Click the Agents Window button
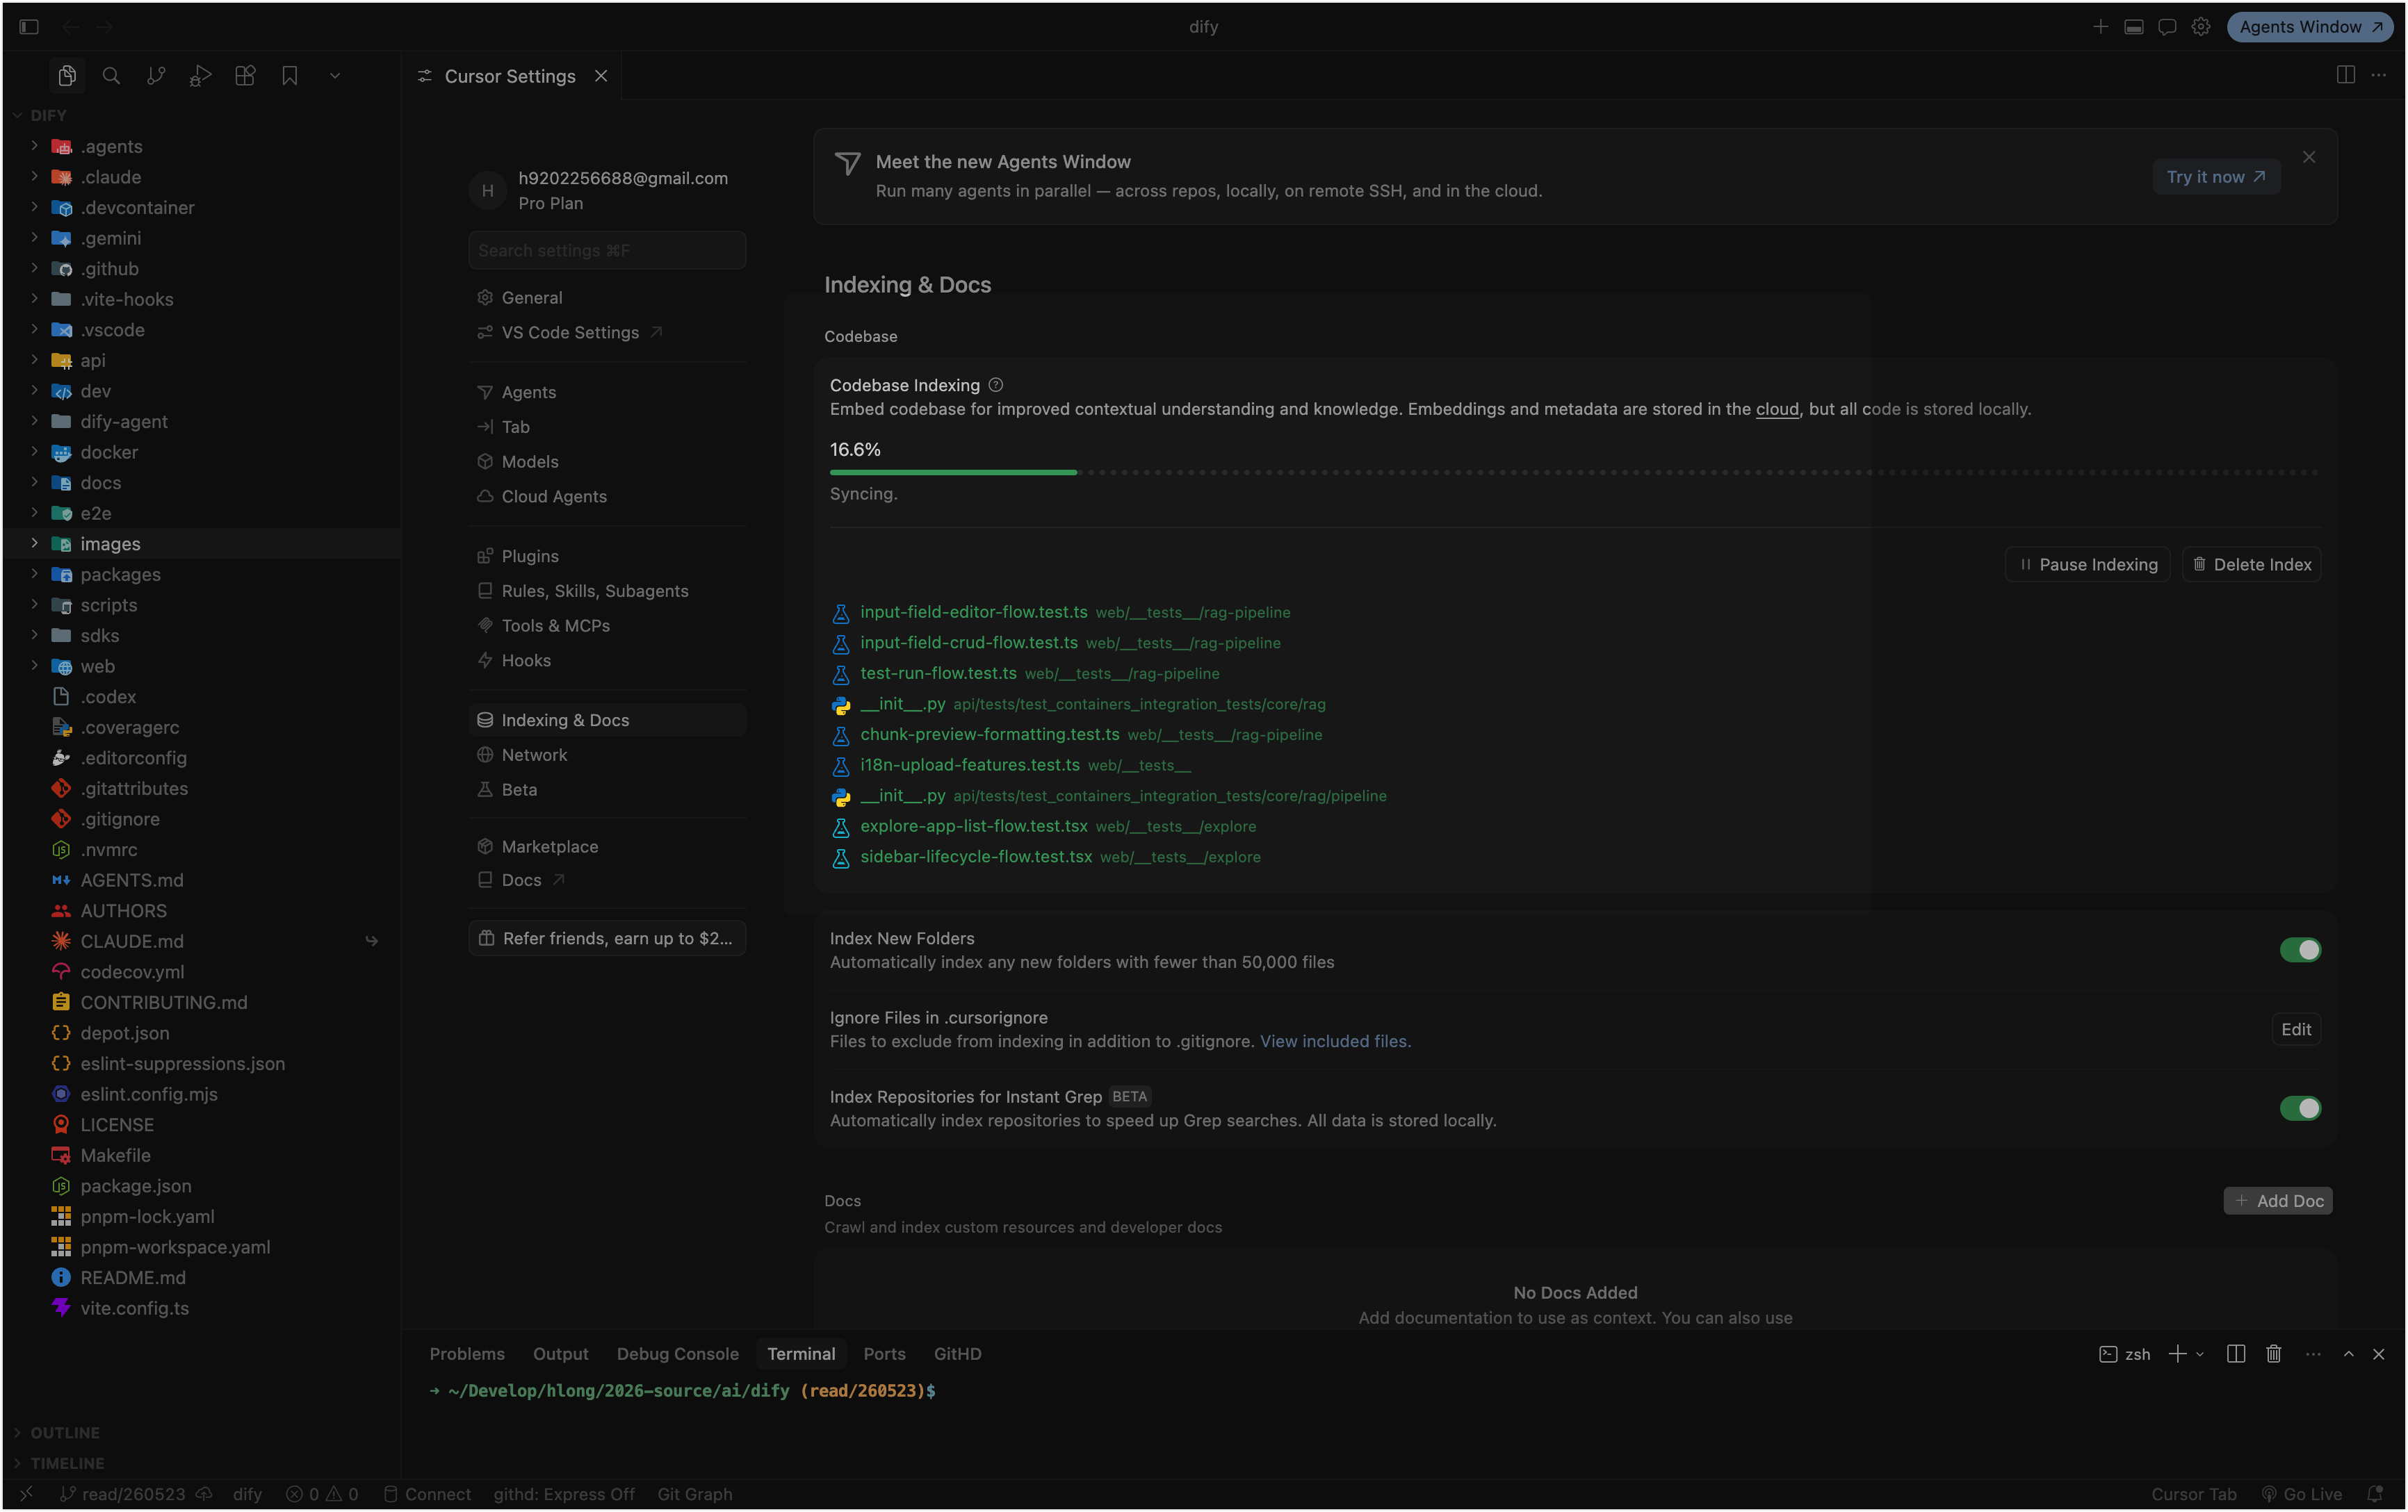This screenshot has width=2408, height=1512. pyautogui.click(x=2309, y=27)
